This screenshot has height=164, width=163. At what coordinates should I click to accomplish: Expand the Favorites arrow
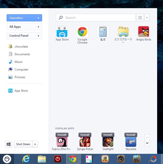tap(39, 18)
